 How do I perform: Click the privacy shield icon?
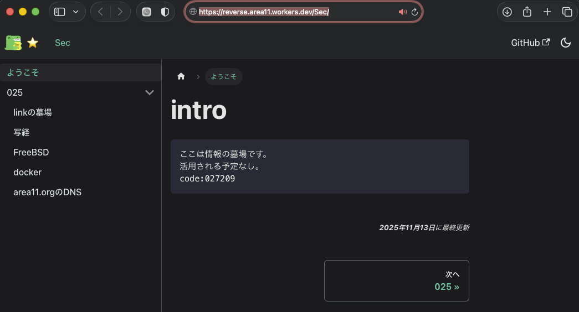165,12
